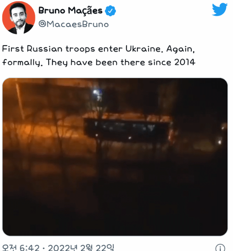
Task: Open the Twitter bird logo
Action: click(220, 10)
